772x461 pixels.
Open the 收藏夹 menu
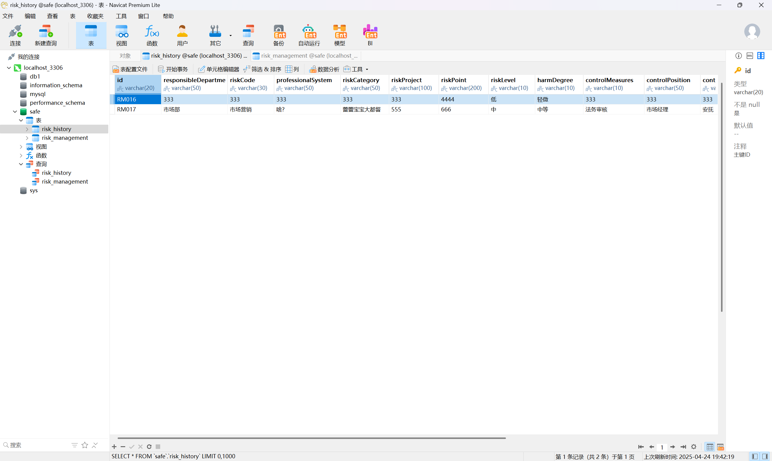[x=95, y=16]
